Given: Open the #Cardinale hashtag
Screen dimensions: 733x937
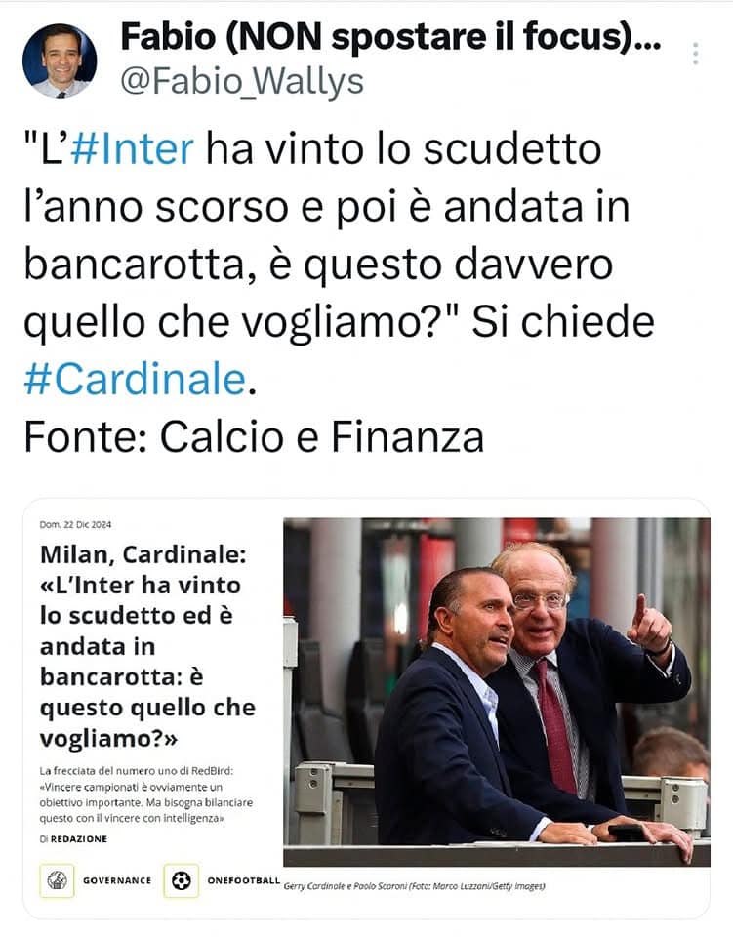Looking at the screenshot, I should coord(135,379).
